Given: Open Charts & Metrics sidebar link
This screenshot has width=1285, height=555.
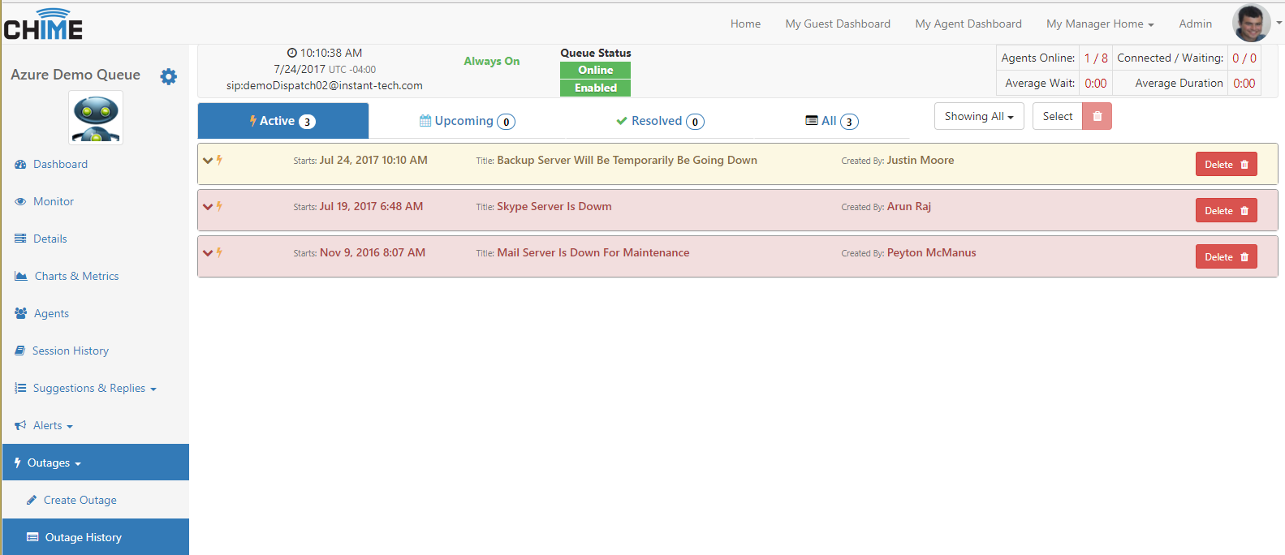Looking at the screenshot, I should pyautogui.click(x=77, y=276).
